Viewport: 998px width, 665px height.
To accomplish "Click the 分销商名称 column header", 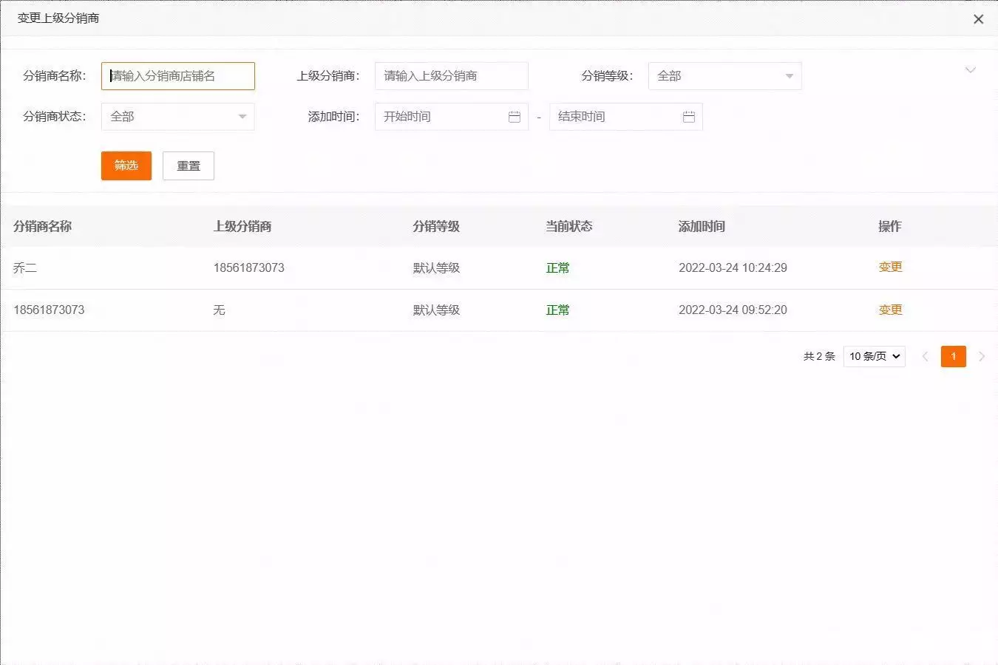I will click(42, 226).
